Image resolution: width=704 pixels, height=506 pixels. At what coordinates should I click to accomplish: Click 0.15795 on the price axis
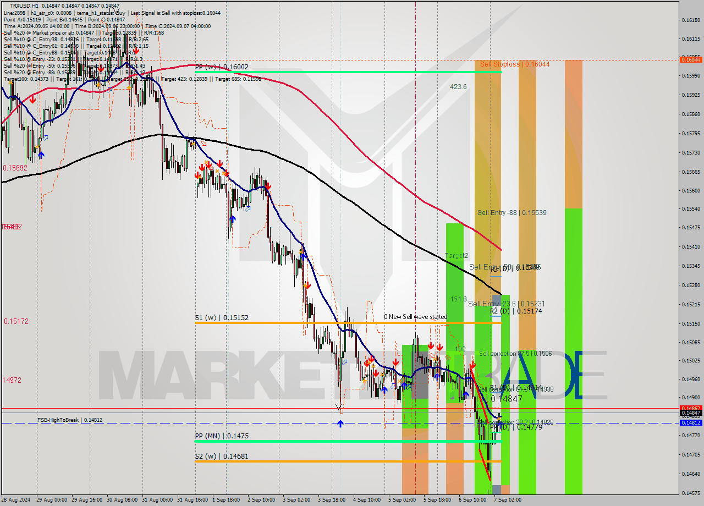(691, 134)
